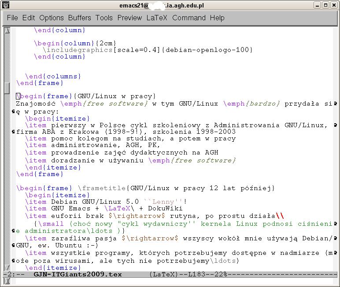Click the (LaTeX) mode indicator in mode line
Image resolution: width=340 pixels, height=287 pixels.
163,274
